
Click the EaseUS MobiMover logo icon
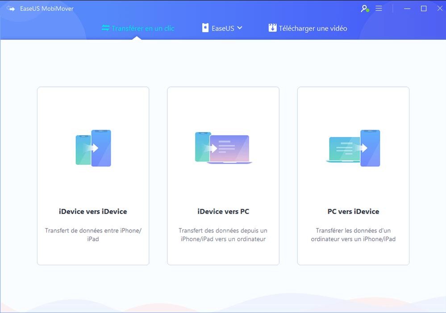11,8
